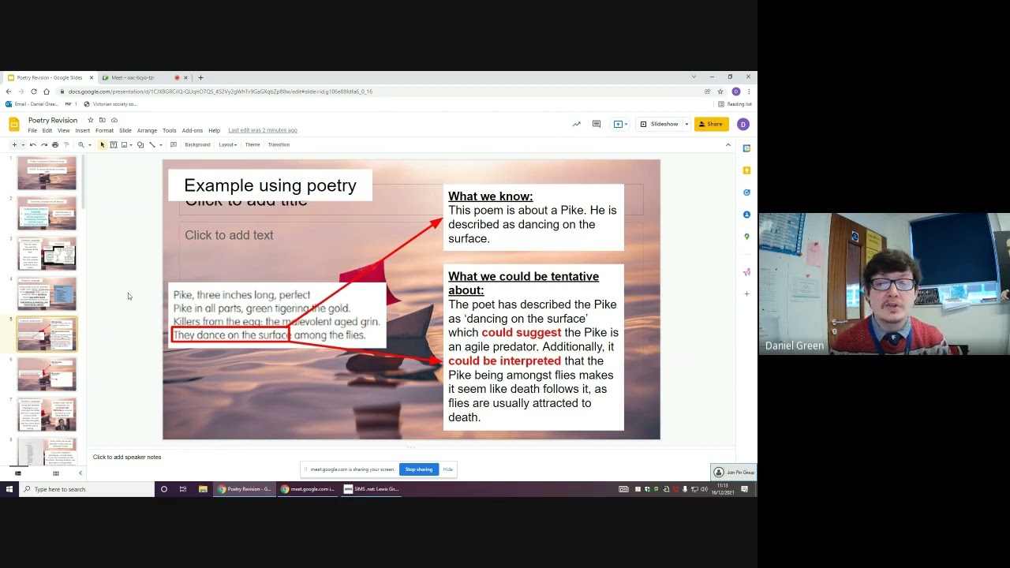Image resolution: width=1010 pixels, height=568 pixels.
Task: Click the zoom magnifier tool
Action: pos(80,144)
